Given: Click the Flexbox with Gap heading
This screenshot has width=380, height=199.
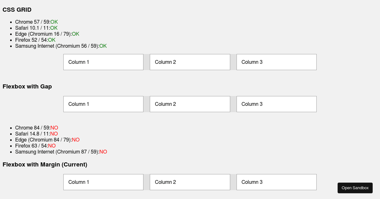Looking at the screenshot, I should pyautogui.click(x=27, y=87).
